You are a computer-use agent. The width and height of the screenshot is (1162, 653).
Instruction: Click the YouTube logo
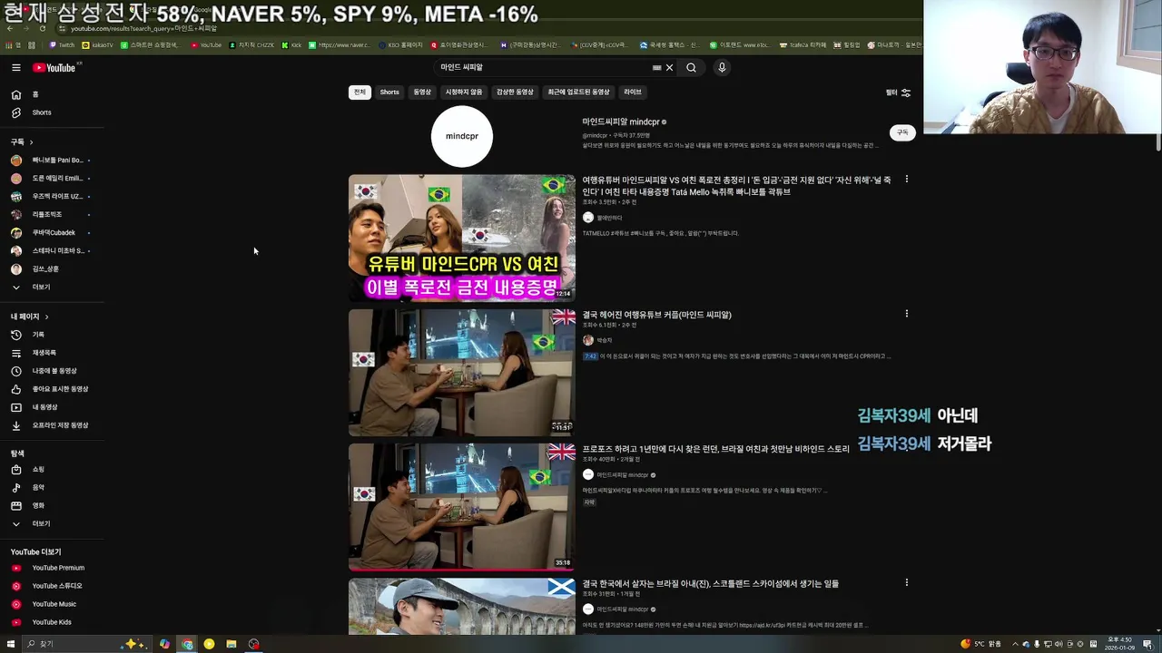[x=55, y=68]
